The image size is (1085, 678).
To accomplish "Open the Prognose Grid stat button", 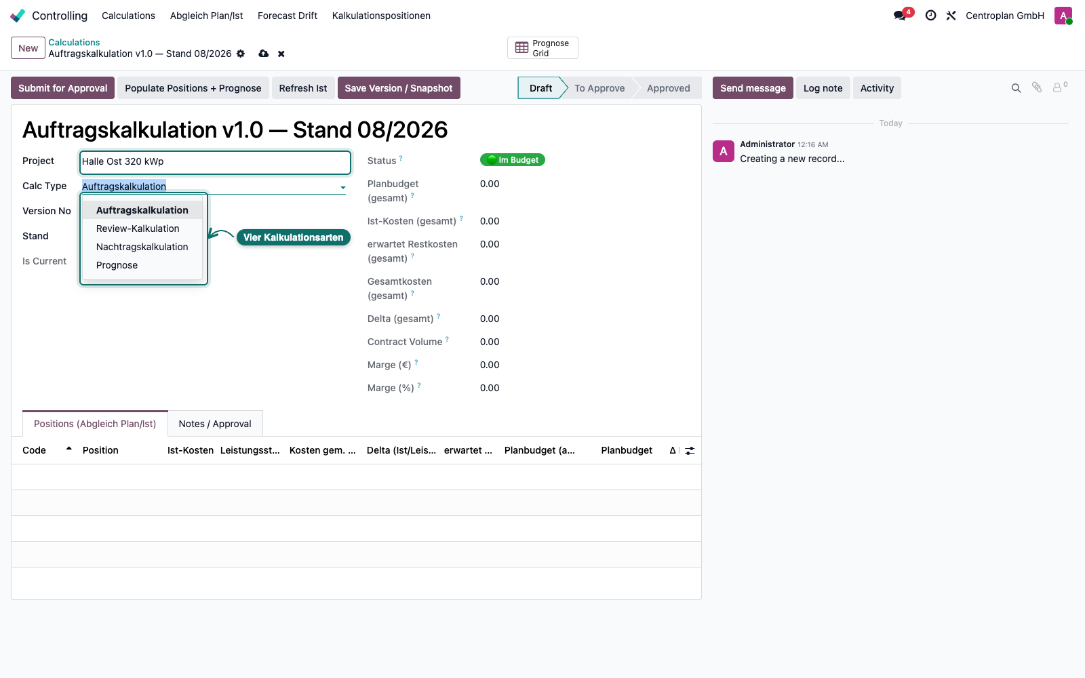I will pyautogui.click(x=542, y=48).
